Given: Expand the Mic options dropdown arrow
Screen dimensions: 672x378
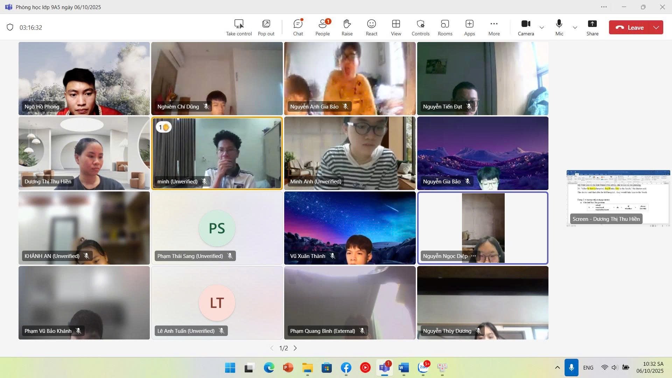Looking at the screenshot, I should (x=575, y=27).
